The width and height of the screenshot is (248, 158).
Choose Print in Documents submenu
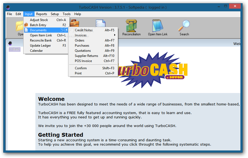(93, 73)
